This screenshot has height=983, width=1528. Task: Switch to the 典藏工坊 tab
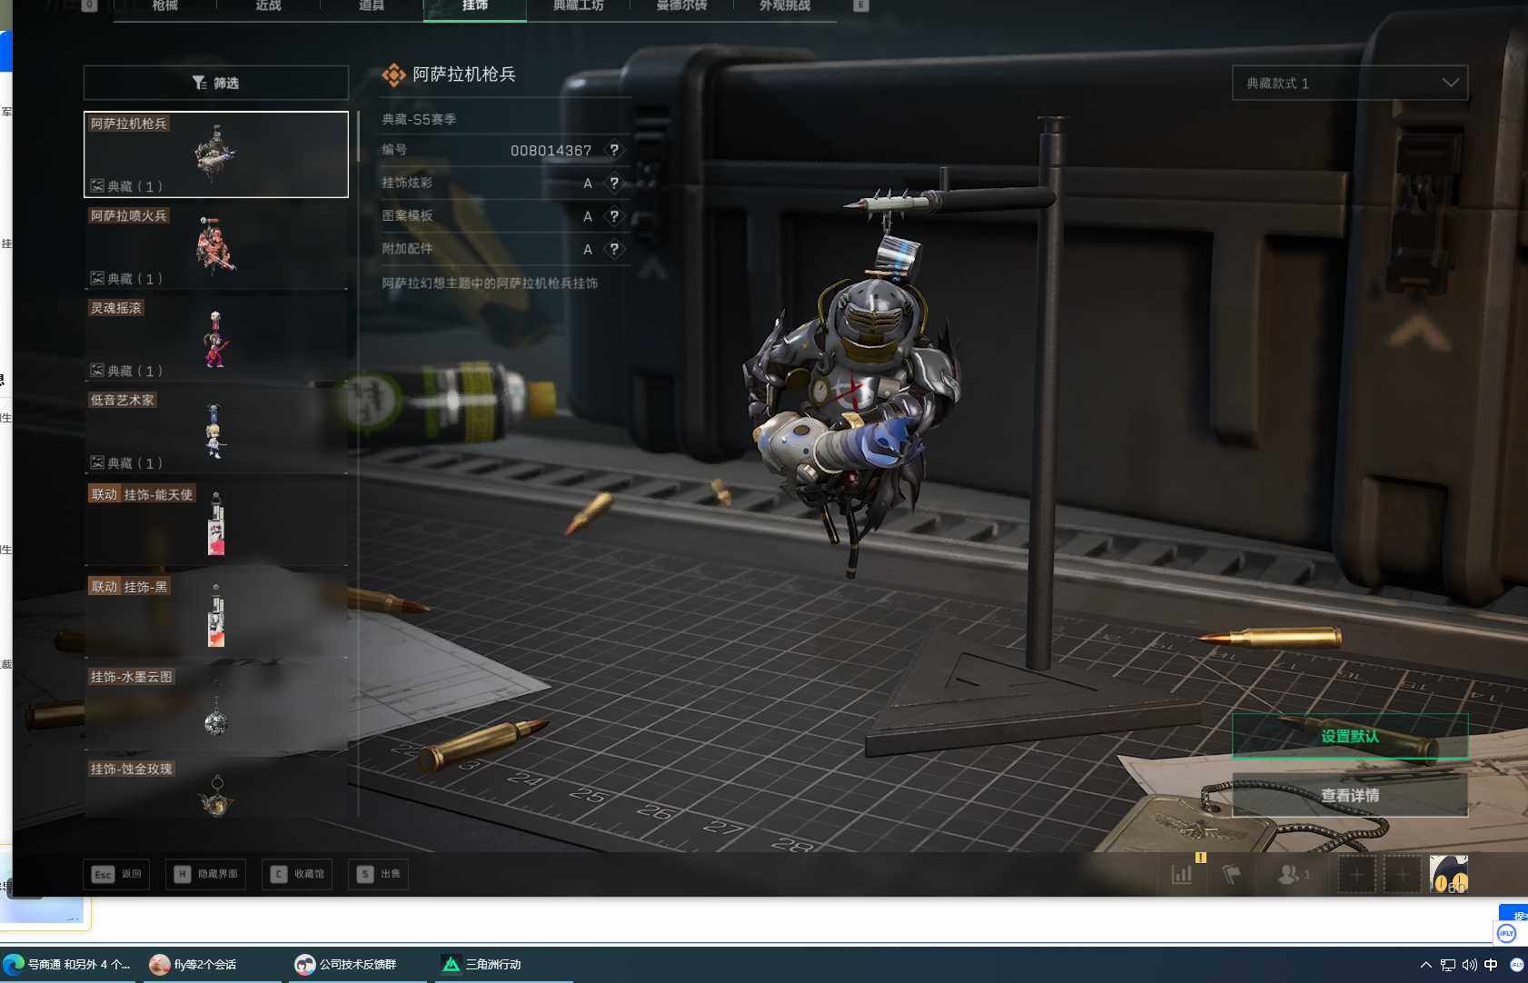(579, 6)
